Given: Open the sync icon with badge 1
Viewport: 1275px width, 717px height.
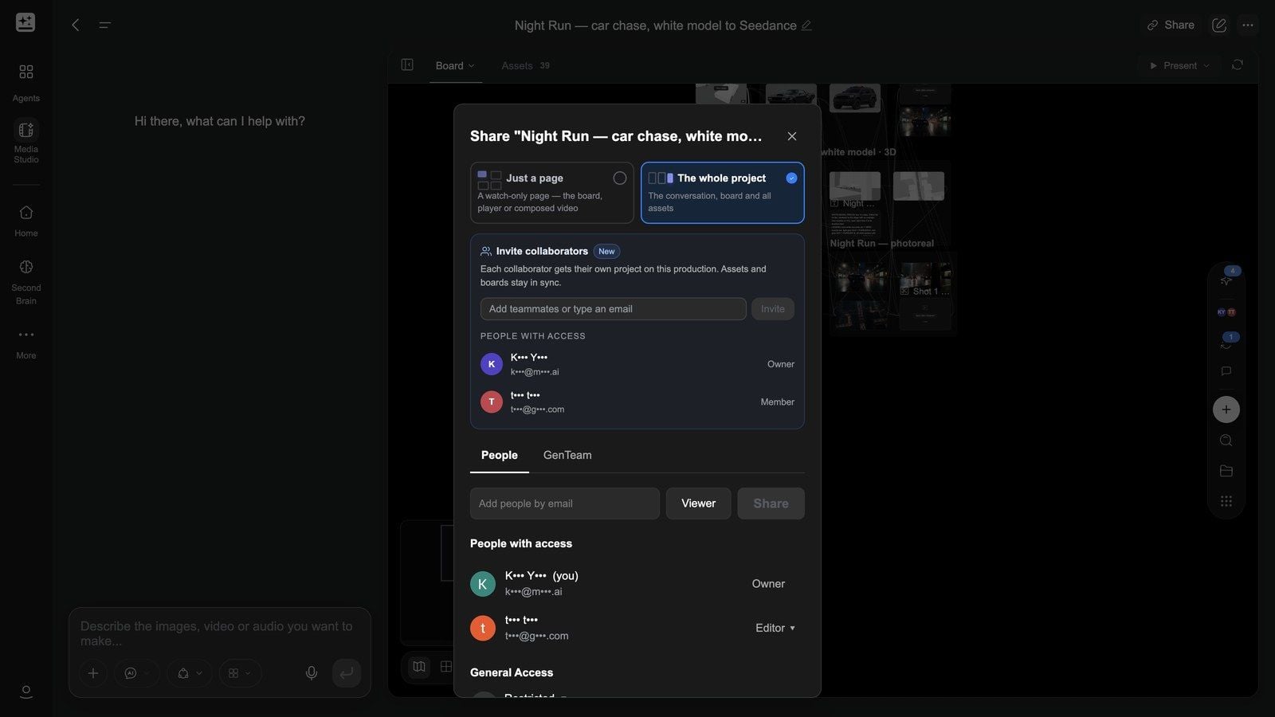Looking at the screenshot, I should pyautogui.click(x=1226, y=343).
